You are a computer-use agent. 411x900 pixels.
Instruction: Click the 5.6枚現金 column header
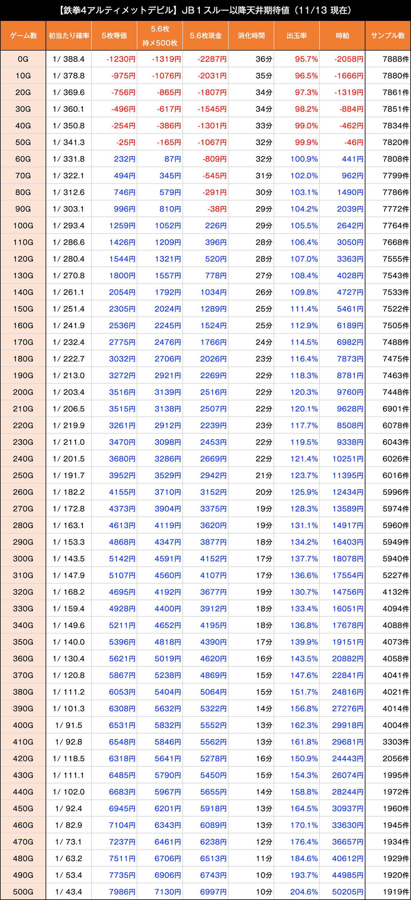[x=206, y=36]
